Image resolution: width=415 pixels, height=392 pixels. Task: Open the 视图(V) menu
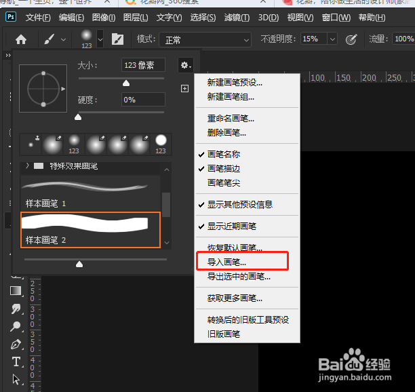[300, 18]
